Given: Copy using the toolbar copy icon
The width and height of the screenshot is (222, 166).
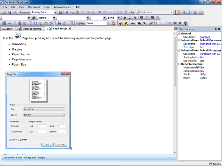Looking at the screenshot, I should (x=72, y=12).
